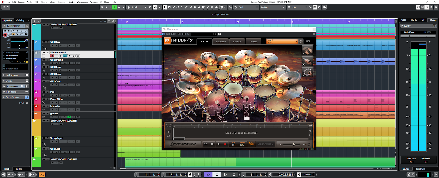Open Setup gear in the Inspector
This screenshot has height=178, width=439.
point(27,103)
